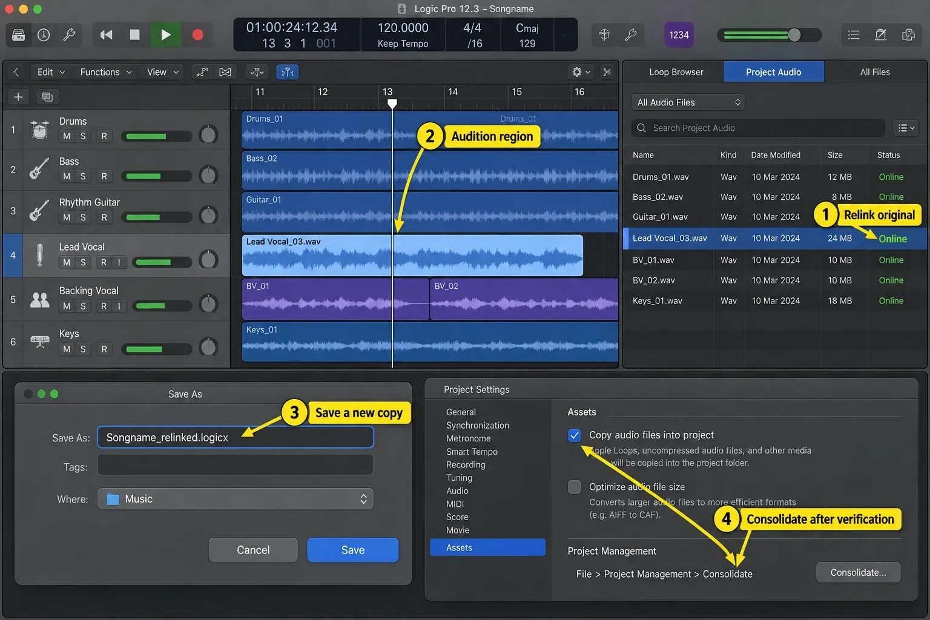Open the Inspector info icon
This screenshot has height=620, width=930.
[44, 35]
